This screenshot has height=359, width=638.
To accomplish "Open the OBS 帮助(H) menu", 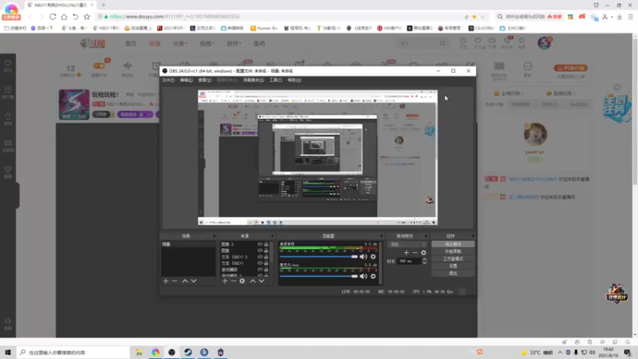I will 294,81.
